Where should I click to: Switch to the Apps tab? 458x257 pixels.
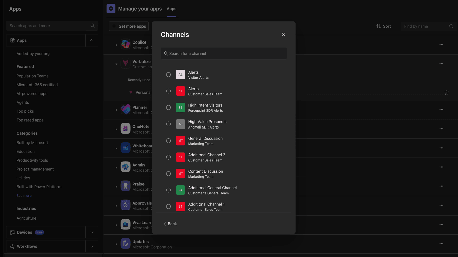point(171,9)
